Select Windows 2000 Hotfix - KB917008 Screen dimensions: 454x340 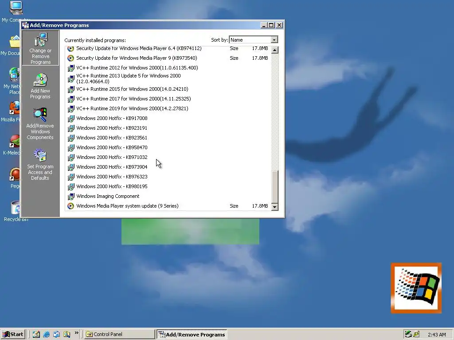pyautogui.click(x=168, y=118)
